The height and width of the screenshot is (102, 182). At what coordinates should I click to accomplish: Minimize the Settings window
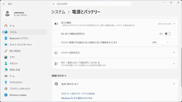(x=164, y=2)
